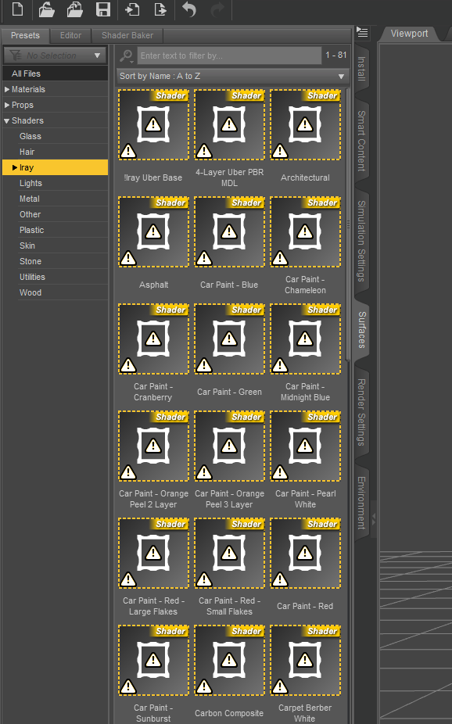The width and height of the screenshot is (452, 724).
Task: Click the magnifier search options icon
Action: point(126,56)
